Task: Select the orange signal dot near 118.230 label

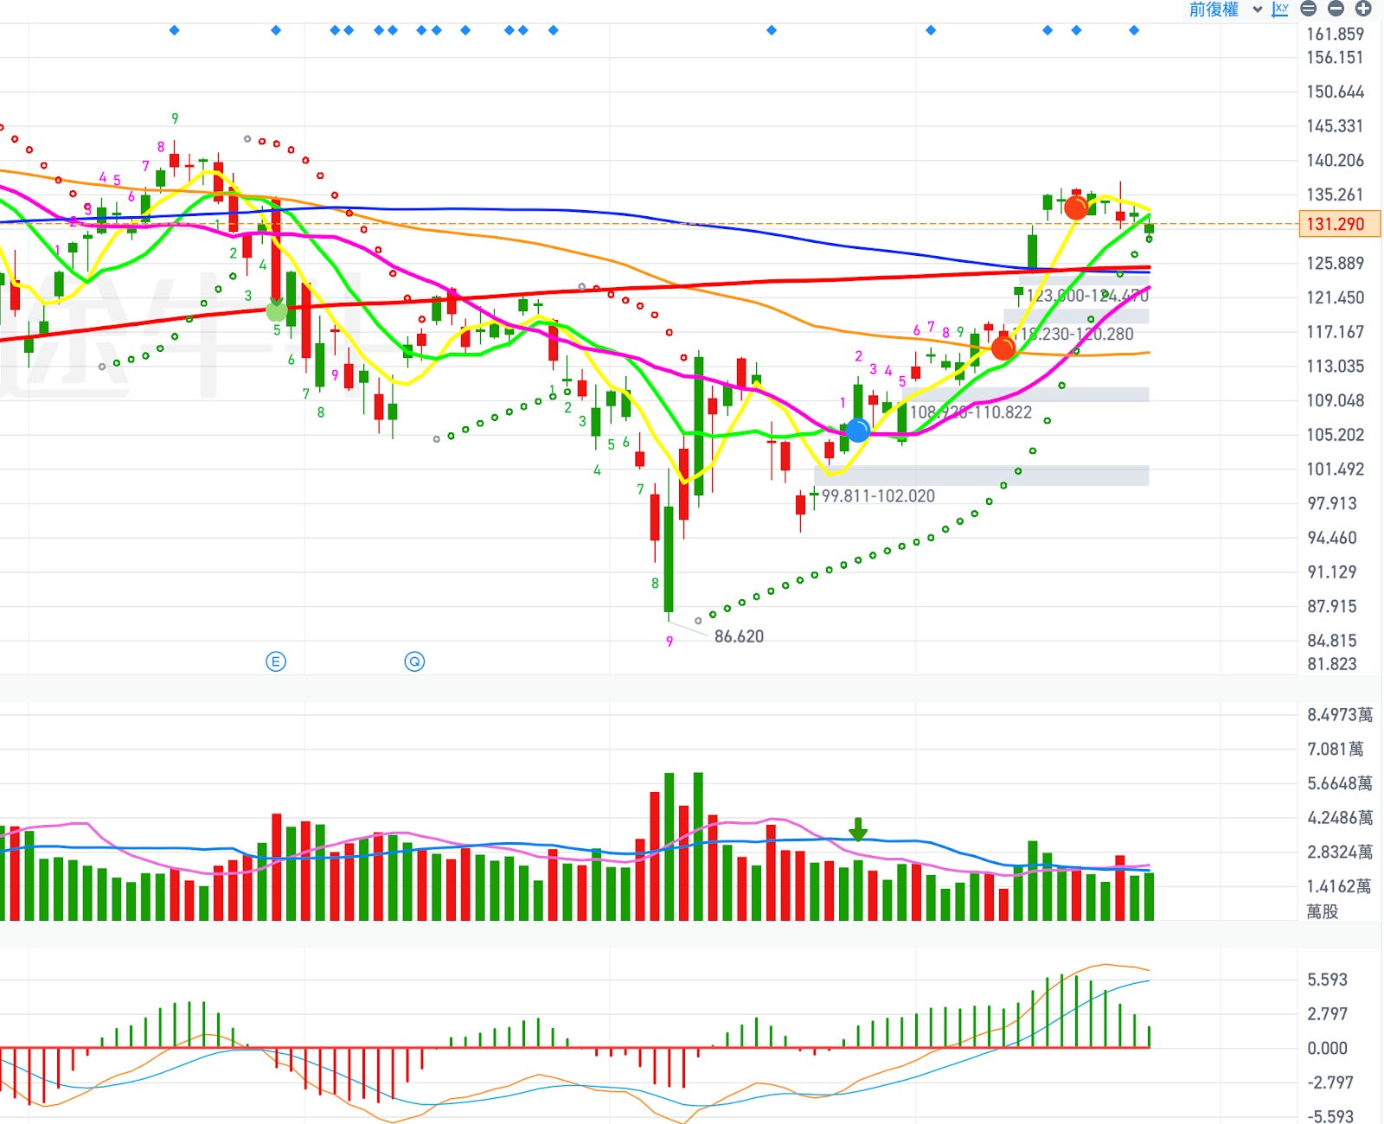Action: click(1003, 348)
